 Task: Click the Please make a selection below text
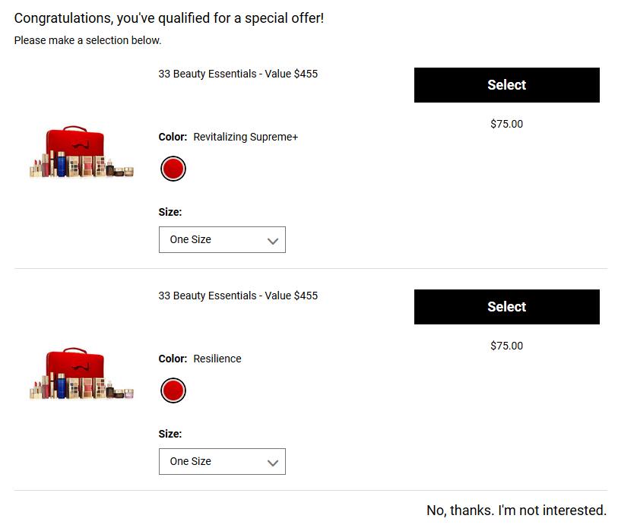[88, 40]
